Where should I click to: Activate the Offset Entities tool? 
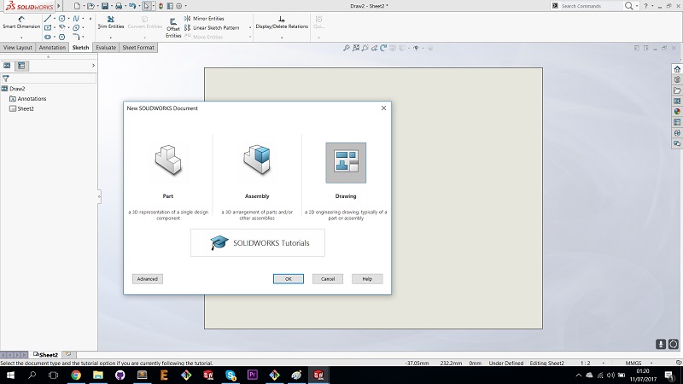pyautogui.click(x=173, y=28)
